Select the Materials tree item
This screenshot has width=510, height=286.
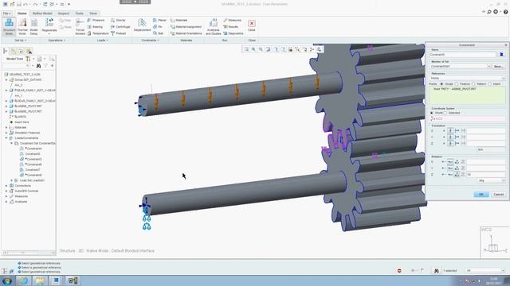point(20,127)
